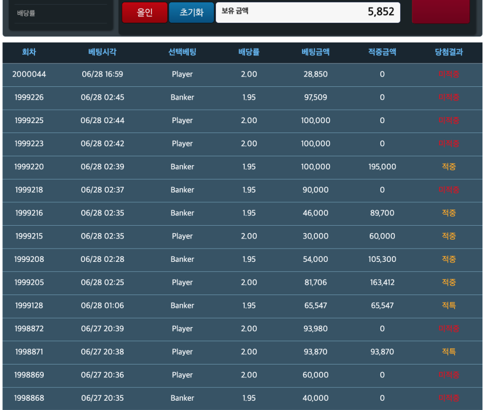Click the red 올인 button

(x=145, y=12)
